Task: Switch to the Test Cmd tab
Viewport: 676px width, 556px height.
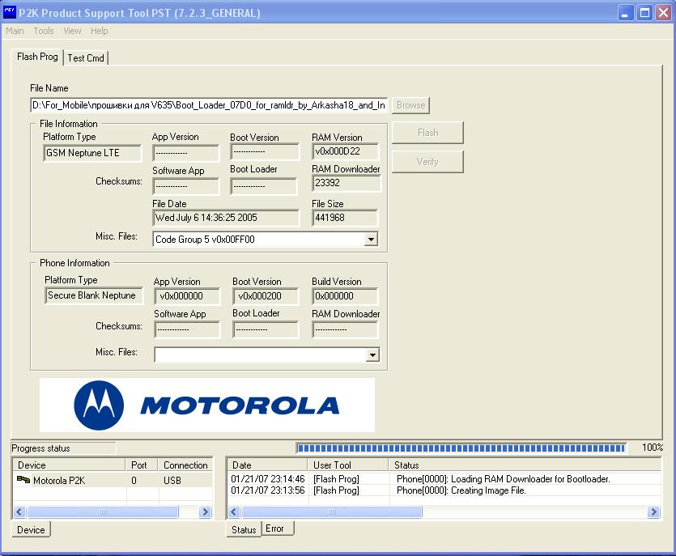Action: pyautogui.click(x=86, y=57)
